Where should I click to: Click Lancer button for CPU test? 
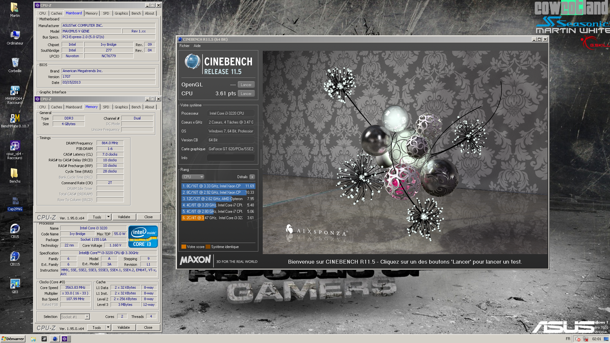click(x=246, y=94)
